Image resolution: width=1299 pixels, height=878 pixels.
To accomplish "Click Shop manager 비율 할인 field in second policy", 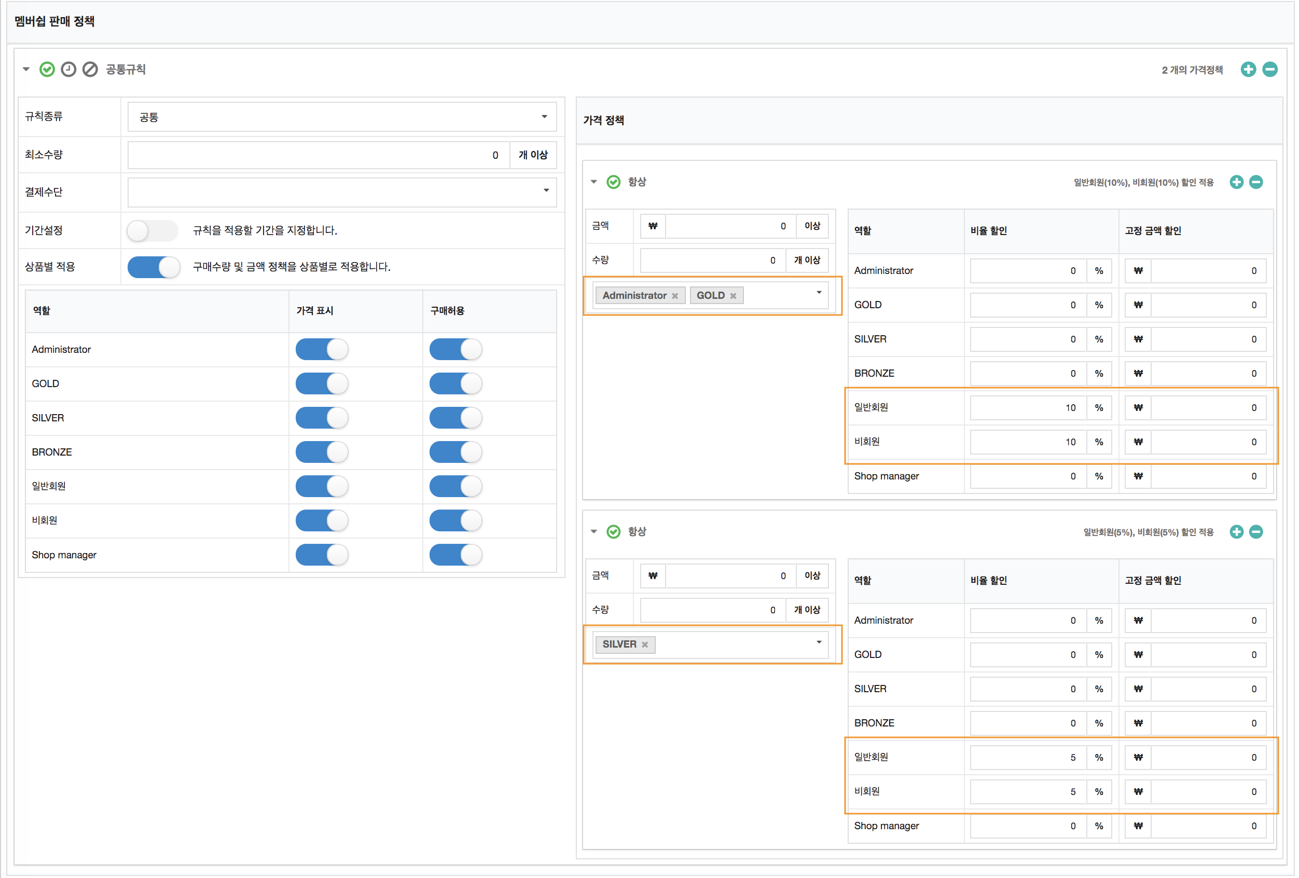I will coord(1029,826).
